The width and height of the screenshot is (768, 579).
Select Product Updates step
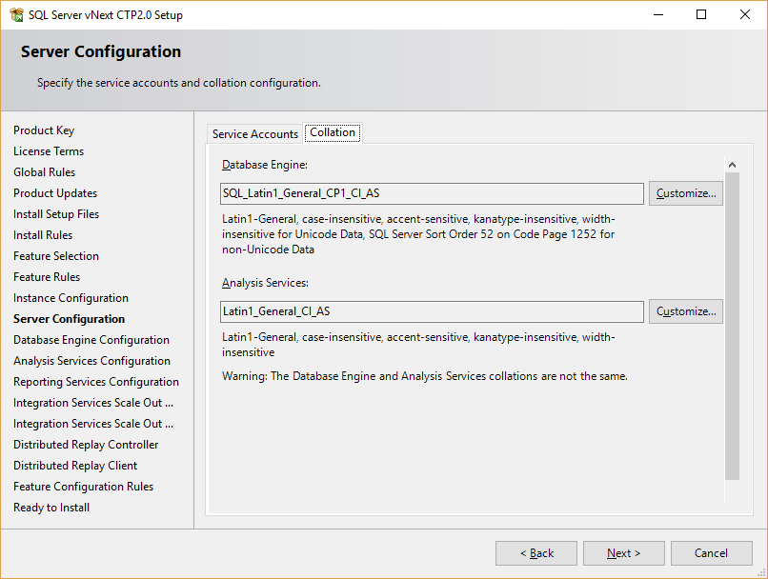pos(55,193)
